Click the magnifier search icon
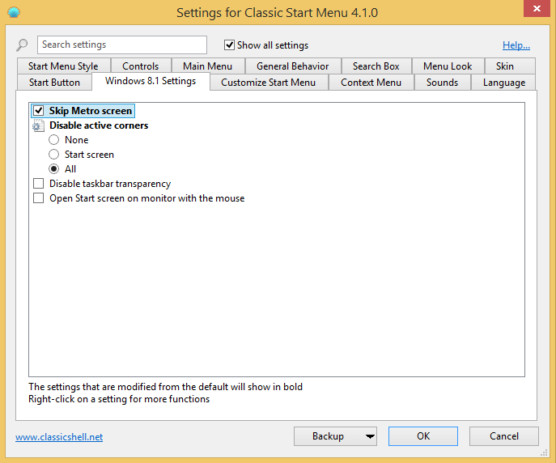Viewport: 556px width, 463px height. [22, 45]
